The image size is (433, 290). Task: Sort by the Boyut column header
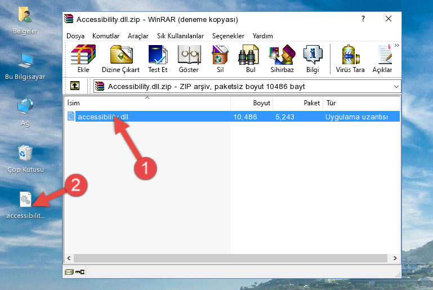[x=252, y=103]
